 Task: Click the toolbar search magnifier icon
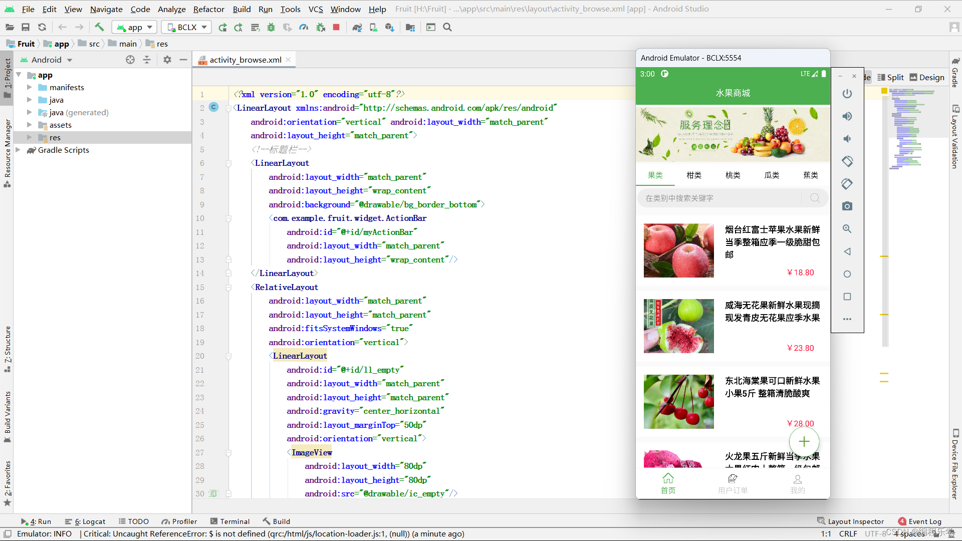(447, 28)
